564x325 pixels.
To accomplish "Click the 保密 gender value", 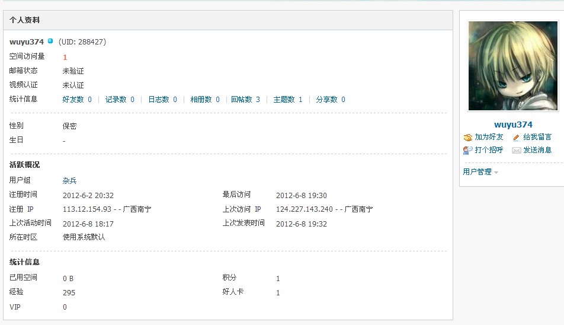I will click(x=69, y=126).
